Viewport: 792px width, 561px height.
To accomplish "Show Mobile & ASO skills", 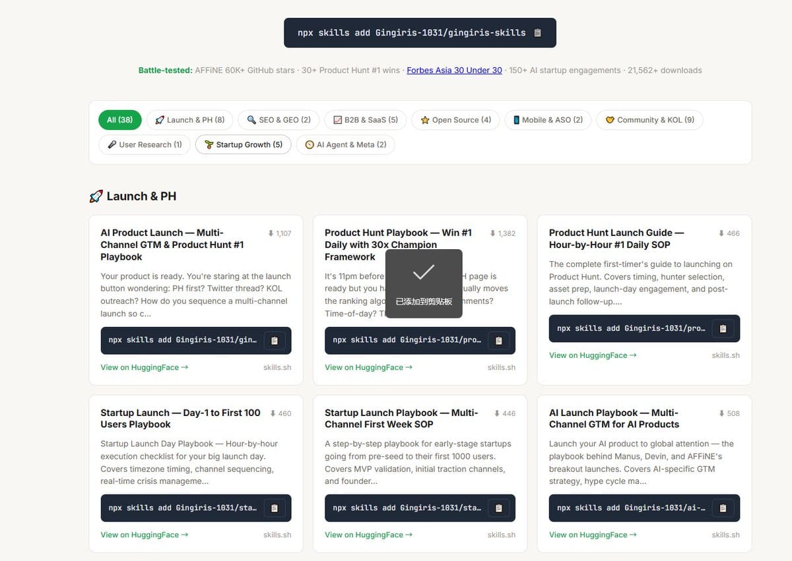I will pos(548,120).
